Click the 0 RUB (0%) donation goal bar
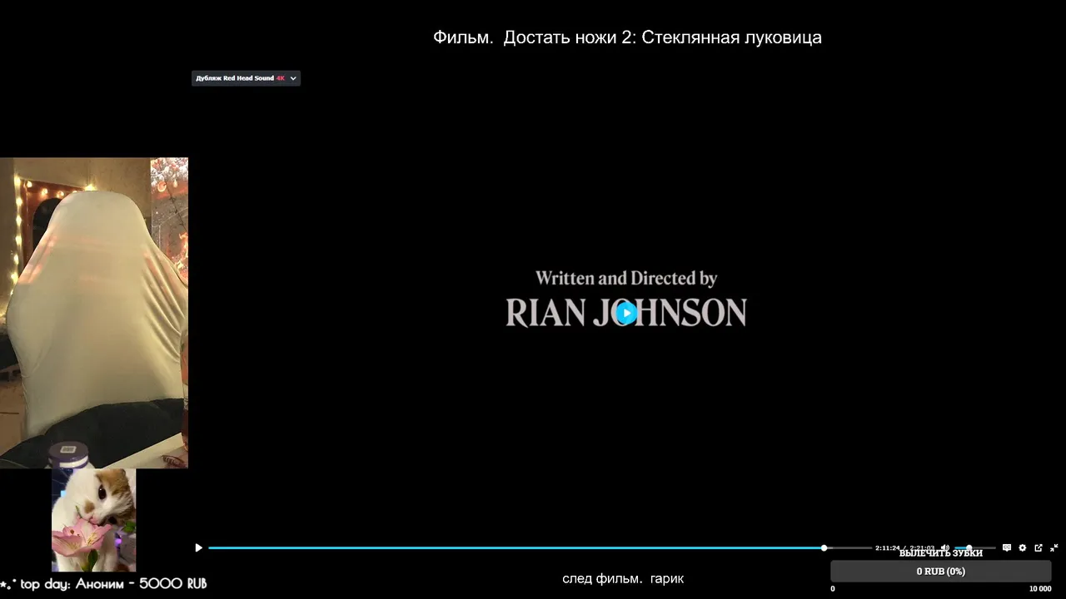Viewport: 1066px width, 599px height. click(x=940, y=572)
